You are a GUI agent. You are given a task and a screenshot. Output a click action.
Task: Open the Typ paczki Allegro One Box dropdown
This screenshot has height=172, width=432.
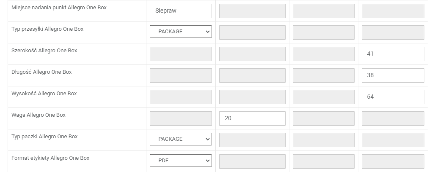(x=181, y=139)
